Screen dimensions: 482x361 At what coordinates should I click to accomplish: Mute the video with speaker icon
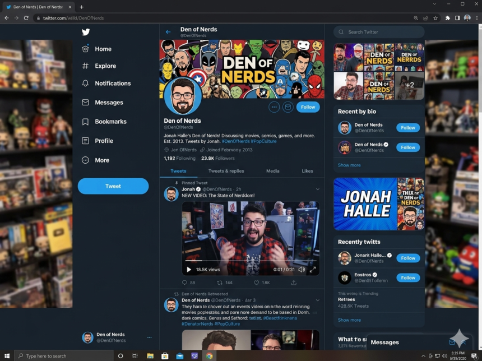tap(302, 270)
